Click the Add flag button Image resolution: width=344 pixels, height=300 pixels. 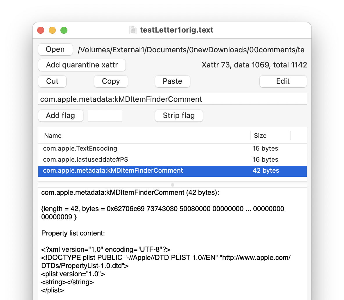[60, 116]
